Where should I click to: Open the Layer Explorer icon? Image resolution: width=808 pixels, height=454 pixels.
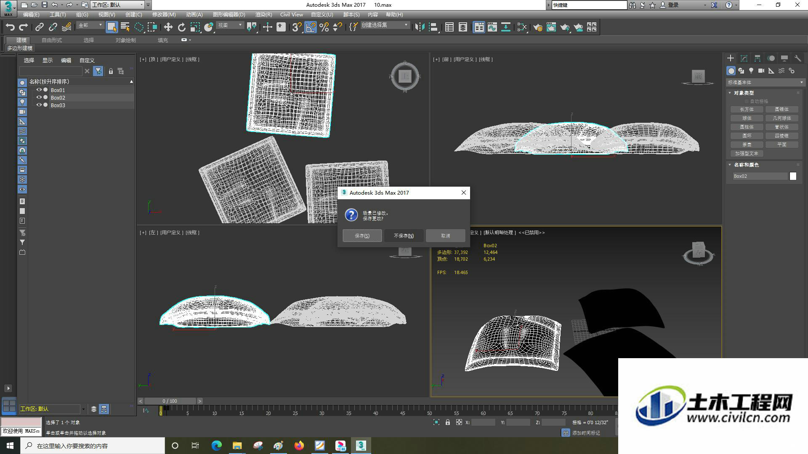[x=462, y=27]
